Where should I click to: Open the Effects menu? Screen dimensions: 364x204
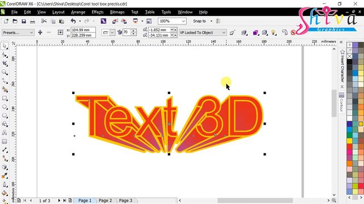pyautogui.click(x=98, y=12)
